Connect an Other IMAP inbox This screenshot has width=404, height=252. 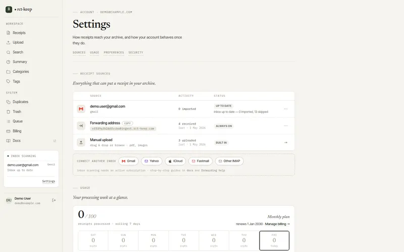[229, 161]
